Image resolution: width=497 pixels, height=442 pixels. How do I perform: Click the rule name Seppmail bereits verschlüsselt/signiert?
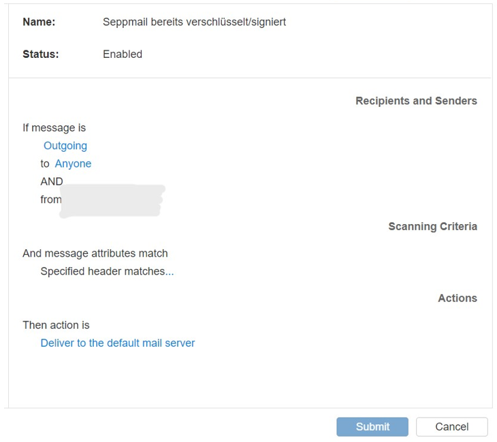point(194,22)
